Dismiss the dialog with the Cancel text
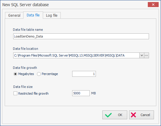This screenshot has width=161, height=126. pyautogui.click(x=145, y=115)
